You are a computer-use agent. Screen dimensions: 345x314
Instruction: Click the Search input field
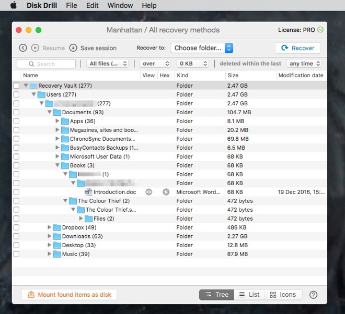[46, 64]
